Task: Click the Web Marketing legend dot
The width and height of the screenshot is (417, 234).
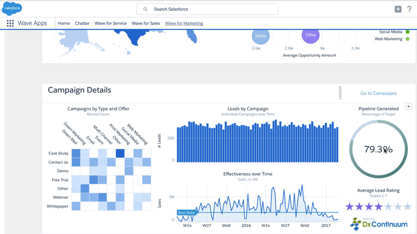Action: [x=407, y=39]
